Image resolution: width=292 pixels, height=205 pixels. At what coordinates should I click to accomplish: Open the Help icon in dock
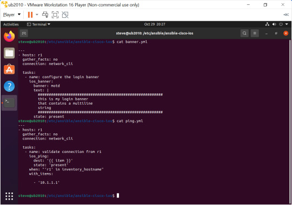[x=9, y=86]
